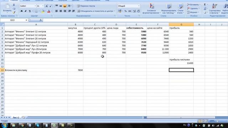Viewport: 228px width, 128px height.
Task: Click the accounting currency format icon
Action: coord(120,11)
